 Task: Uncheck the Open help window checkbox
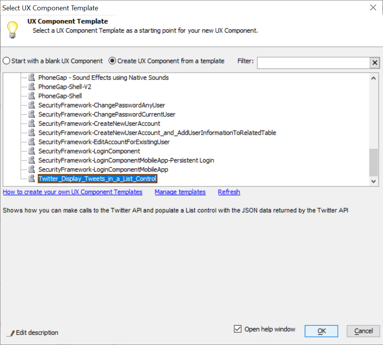(238, 329)
